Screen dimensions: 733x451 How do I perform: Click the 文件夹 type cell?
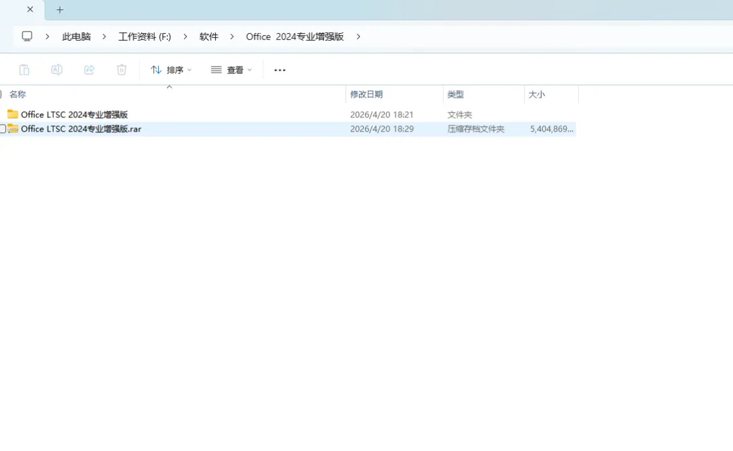[459, 115]
